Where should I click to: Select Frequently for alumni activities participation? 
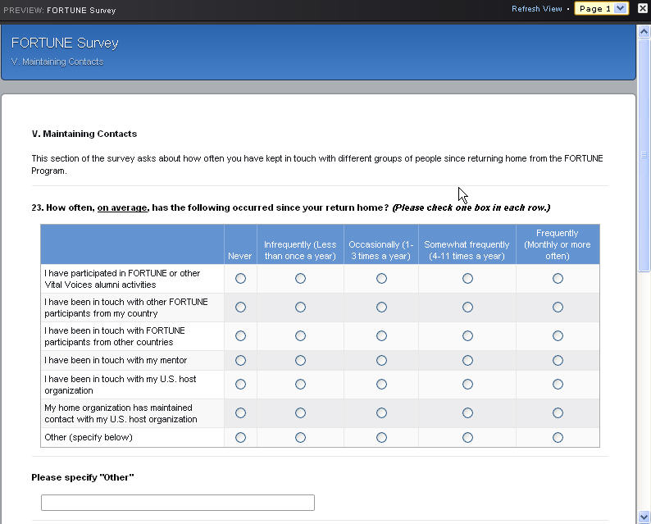coord(558,279)
